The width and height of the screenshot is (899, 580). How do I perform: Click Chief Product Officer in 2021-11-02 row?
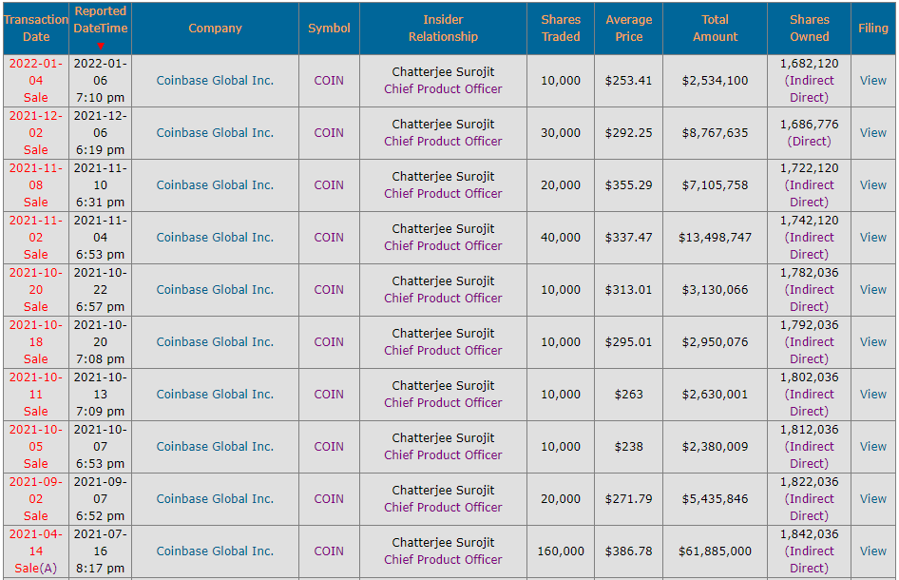443,245
